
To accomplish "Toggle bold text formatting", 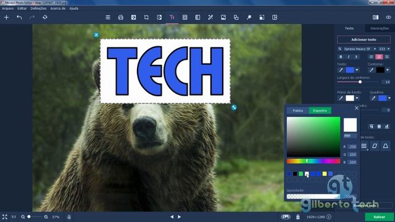I will (341, 57).
